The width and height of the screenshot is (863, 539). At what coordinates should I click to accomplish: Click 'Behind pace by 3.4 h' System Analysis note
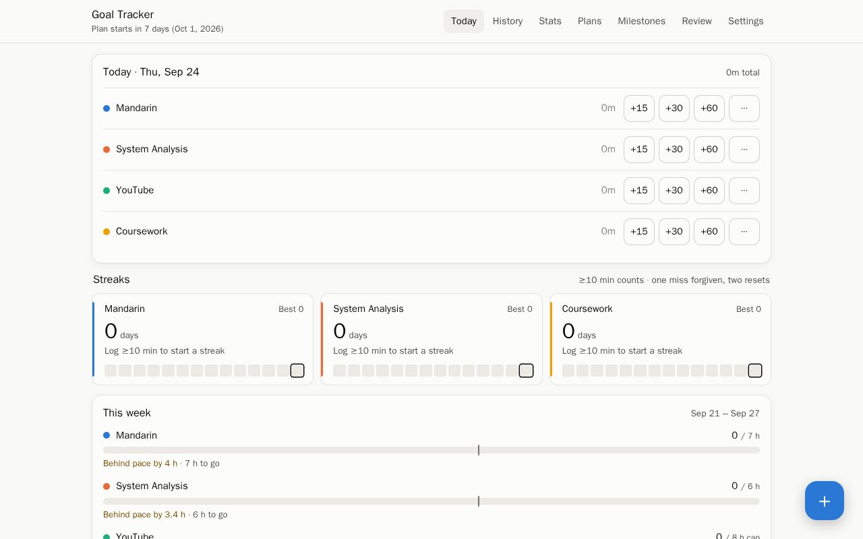144,515
